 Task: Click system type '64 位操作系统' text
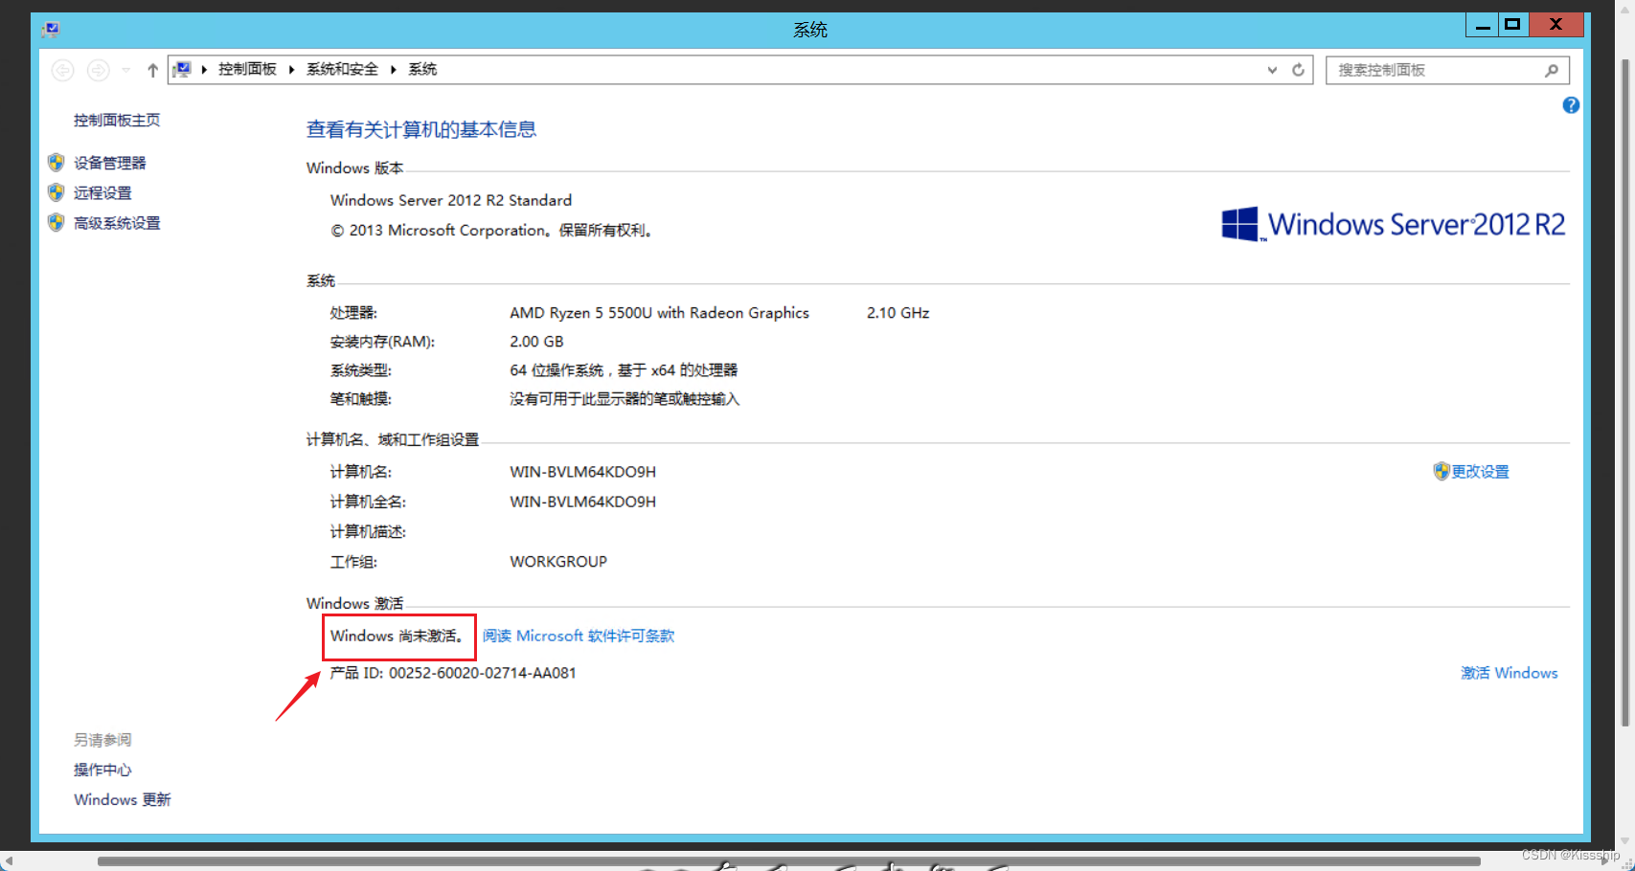click(556, 370)
